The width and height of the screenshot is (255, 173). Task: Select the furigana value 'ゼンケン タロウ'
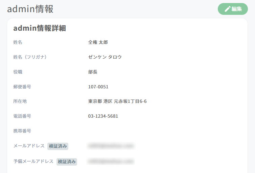coord(105,57)
